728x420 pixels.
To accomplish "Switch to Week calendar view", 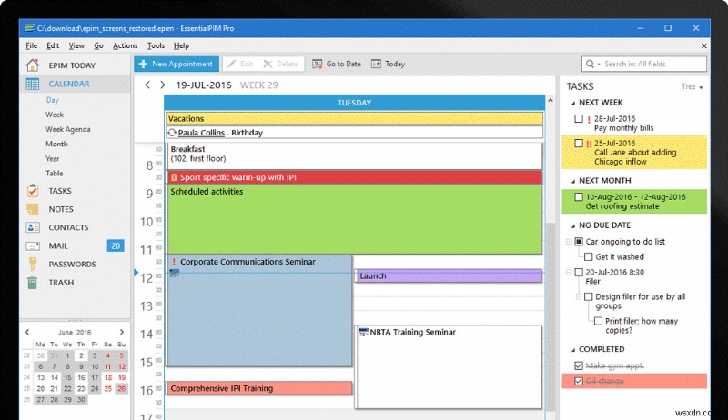I will [x=55, y=115].
